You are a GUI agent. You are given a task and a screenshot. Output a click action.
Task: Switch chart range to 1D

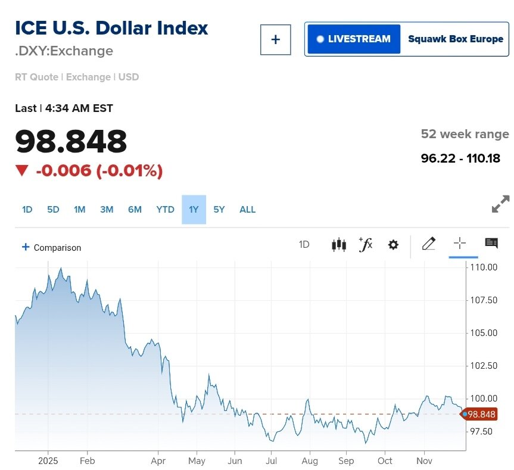(27, 210)
